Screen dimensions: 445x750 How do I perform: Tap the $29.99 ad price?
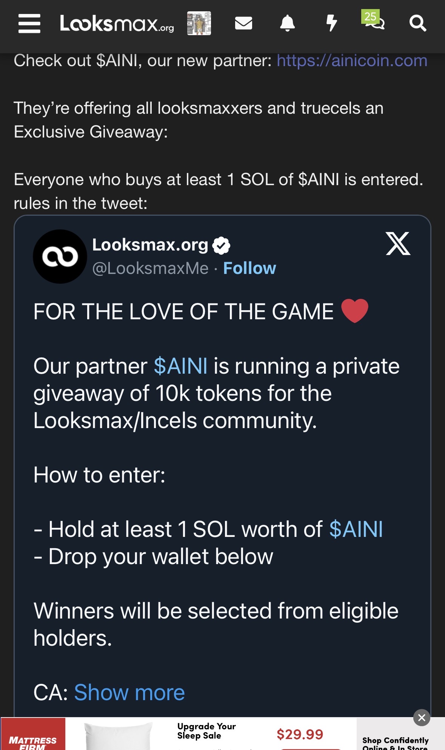click(x=300, y=734)
